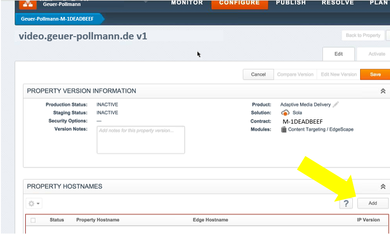Image resolution: width=390 pixels, height=234 pixels.
Task: Click the Sola cloud icon
Action: click(x=285, y=113)
